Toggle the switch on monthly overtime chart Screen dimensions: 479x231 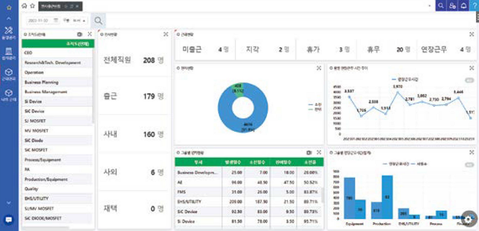click(469, 81)
